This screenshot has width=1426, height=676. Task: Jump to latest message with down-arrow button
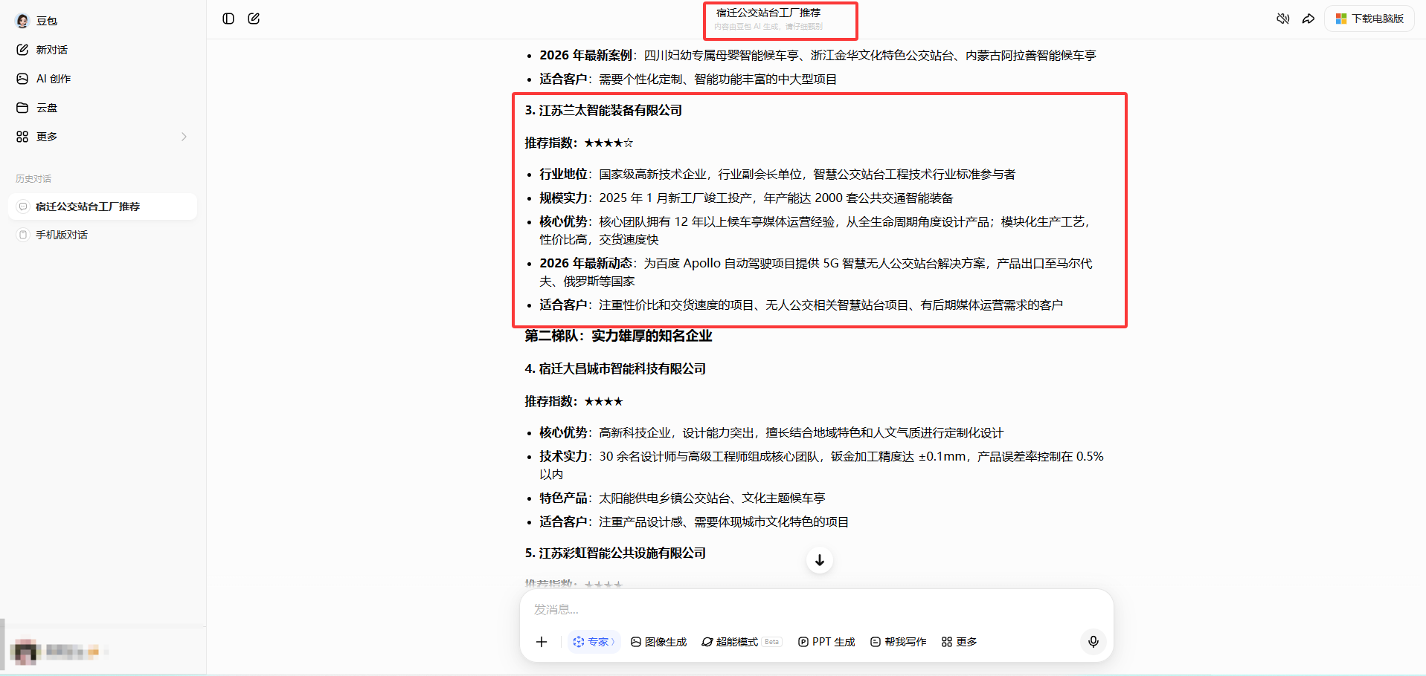coord(819,560)
